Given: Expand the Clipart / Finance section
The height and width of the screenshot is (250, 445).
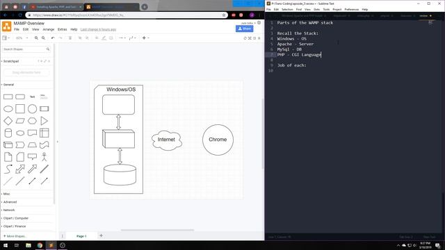Looking at the screenshot, I should point(14,226).
